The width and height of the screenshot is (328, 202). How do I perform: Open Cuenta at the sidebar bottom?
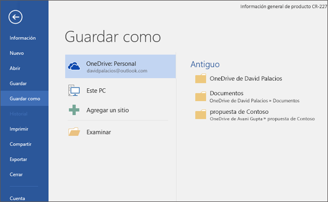(x=17, y=198)
